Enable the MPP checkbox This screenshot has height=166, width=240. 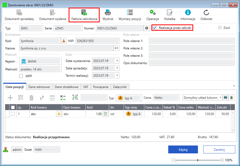tap(21, 76)
